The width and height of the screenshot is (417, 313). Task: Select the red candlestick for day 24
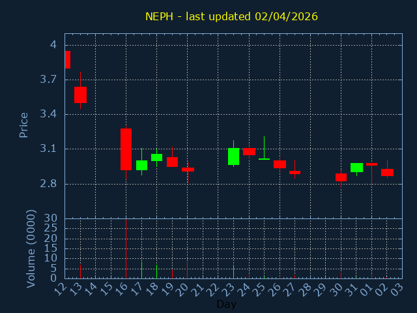(249, 151)
